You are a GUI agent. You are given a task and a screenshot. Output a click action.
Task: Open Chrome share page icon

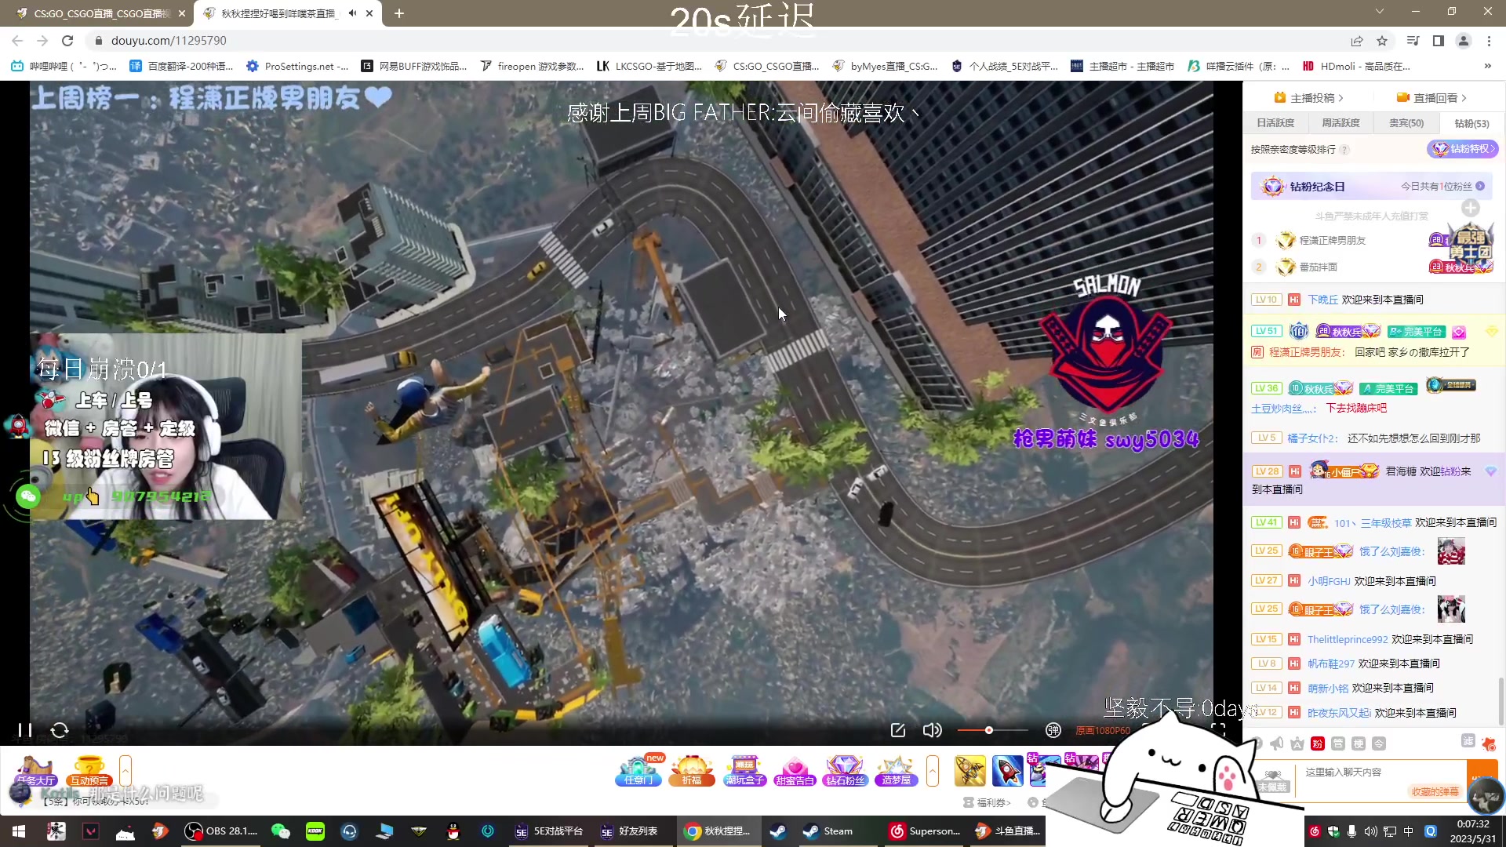click(1357, 41)
